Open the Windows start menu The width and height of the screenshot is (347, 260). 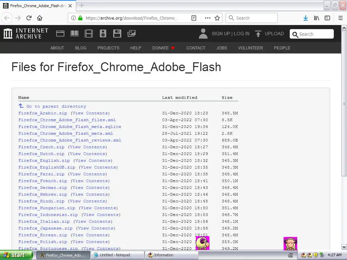point(17,255)
